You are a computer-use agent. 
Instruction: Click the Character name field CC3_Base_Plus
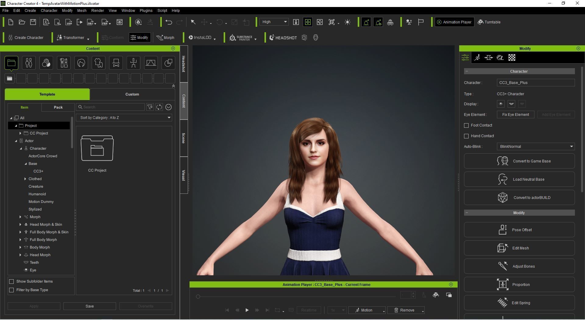[536, 83]
